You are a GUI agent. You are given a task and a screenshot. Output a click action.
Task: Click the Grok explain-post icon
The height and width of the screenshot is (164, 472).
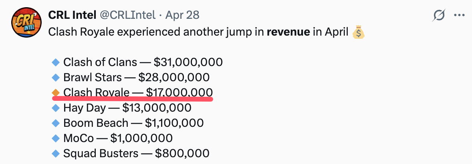pos(439,16)
